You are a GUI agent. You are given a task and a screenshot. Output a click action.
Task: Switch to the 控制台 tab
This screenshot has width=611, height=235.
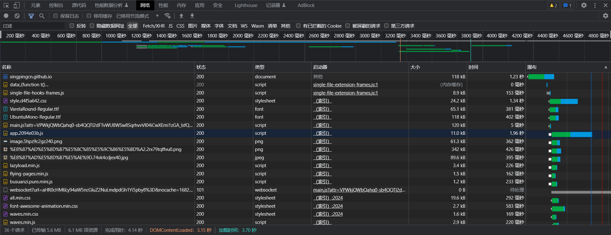[x=56, y=5]
